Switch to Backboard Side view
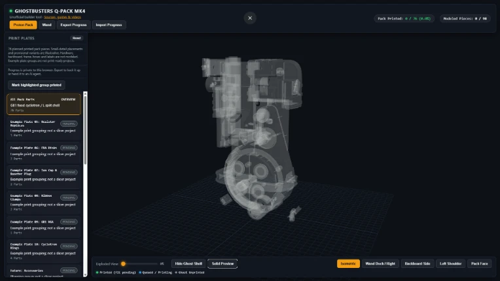The height and width of the screenshot is (281, 500). point(418,263)
